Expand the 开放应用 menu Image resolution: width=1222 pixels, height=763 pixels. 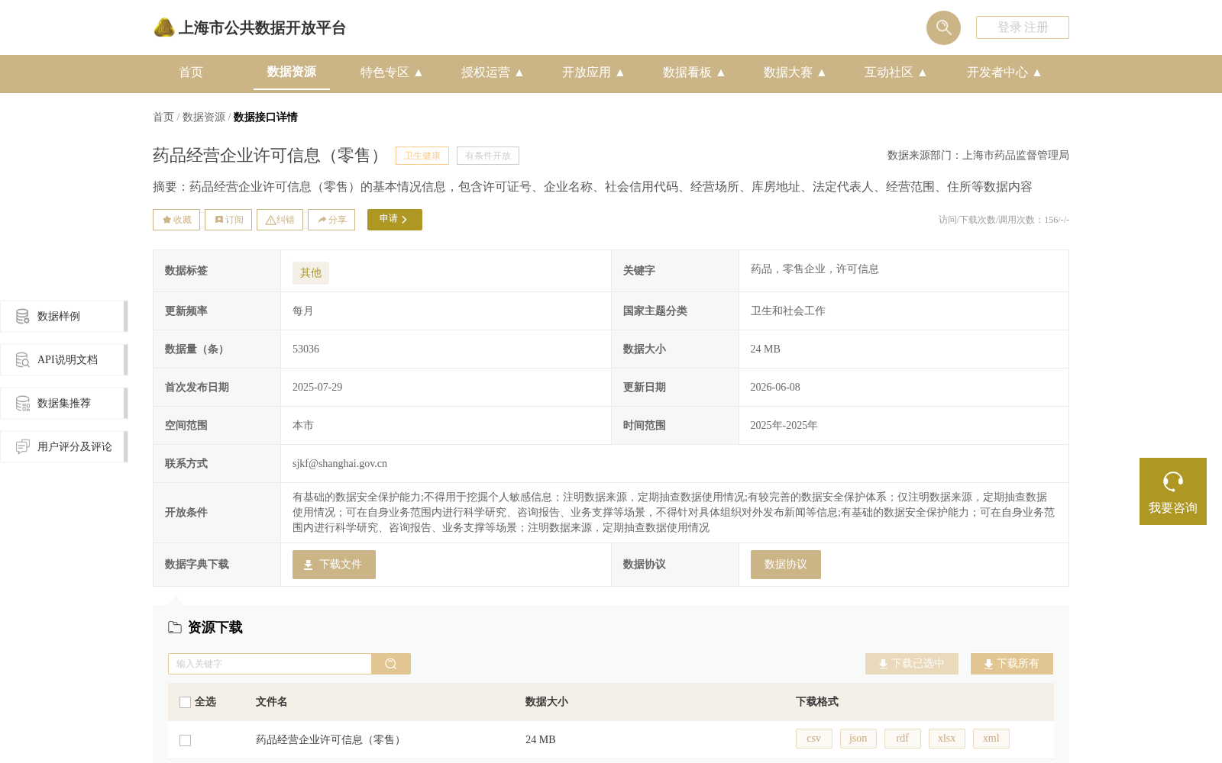[x=593, y=72]
